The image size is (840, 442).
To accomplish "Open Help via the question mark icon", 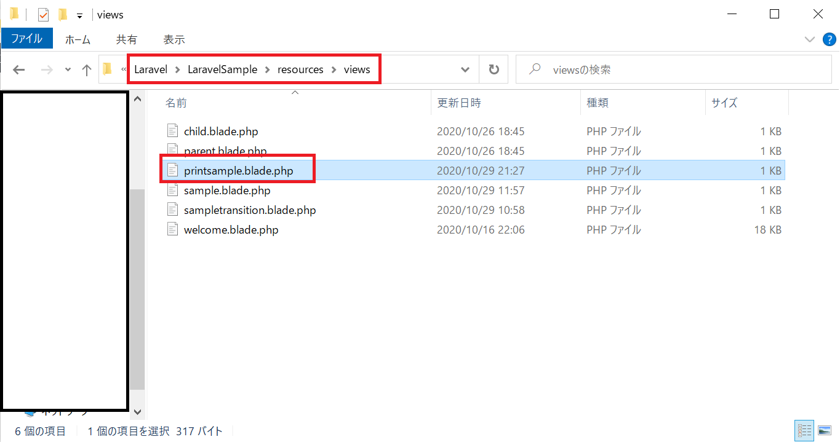I will click(x=830, y=39).
